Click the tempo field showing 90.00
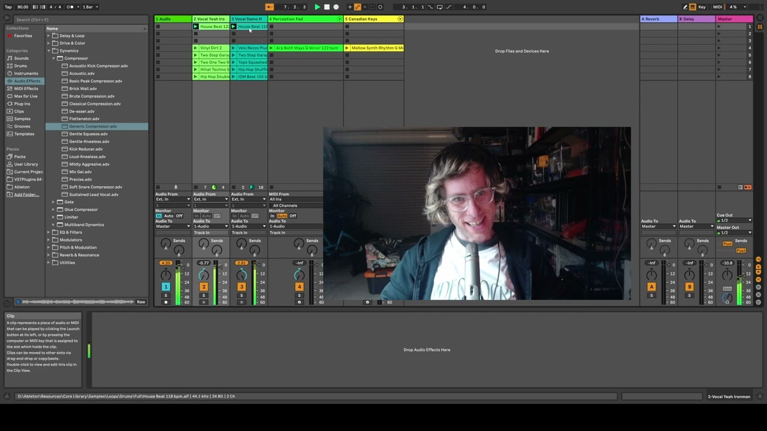 23,7
